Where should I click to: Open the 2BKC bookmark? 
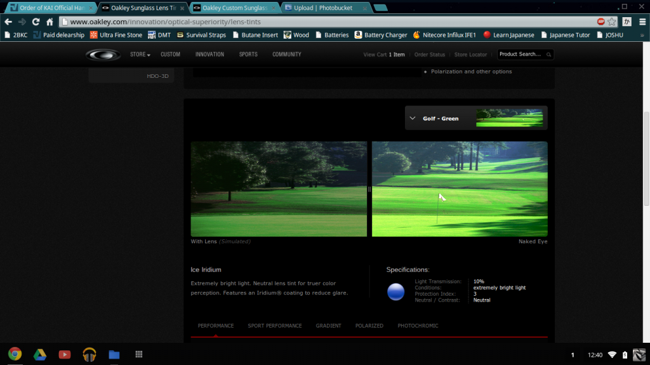pyautogui.click(x=16, y=35)
